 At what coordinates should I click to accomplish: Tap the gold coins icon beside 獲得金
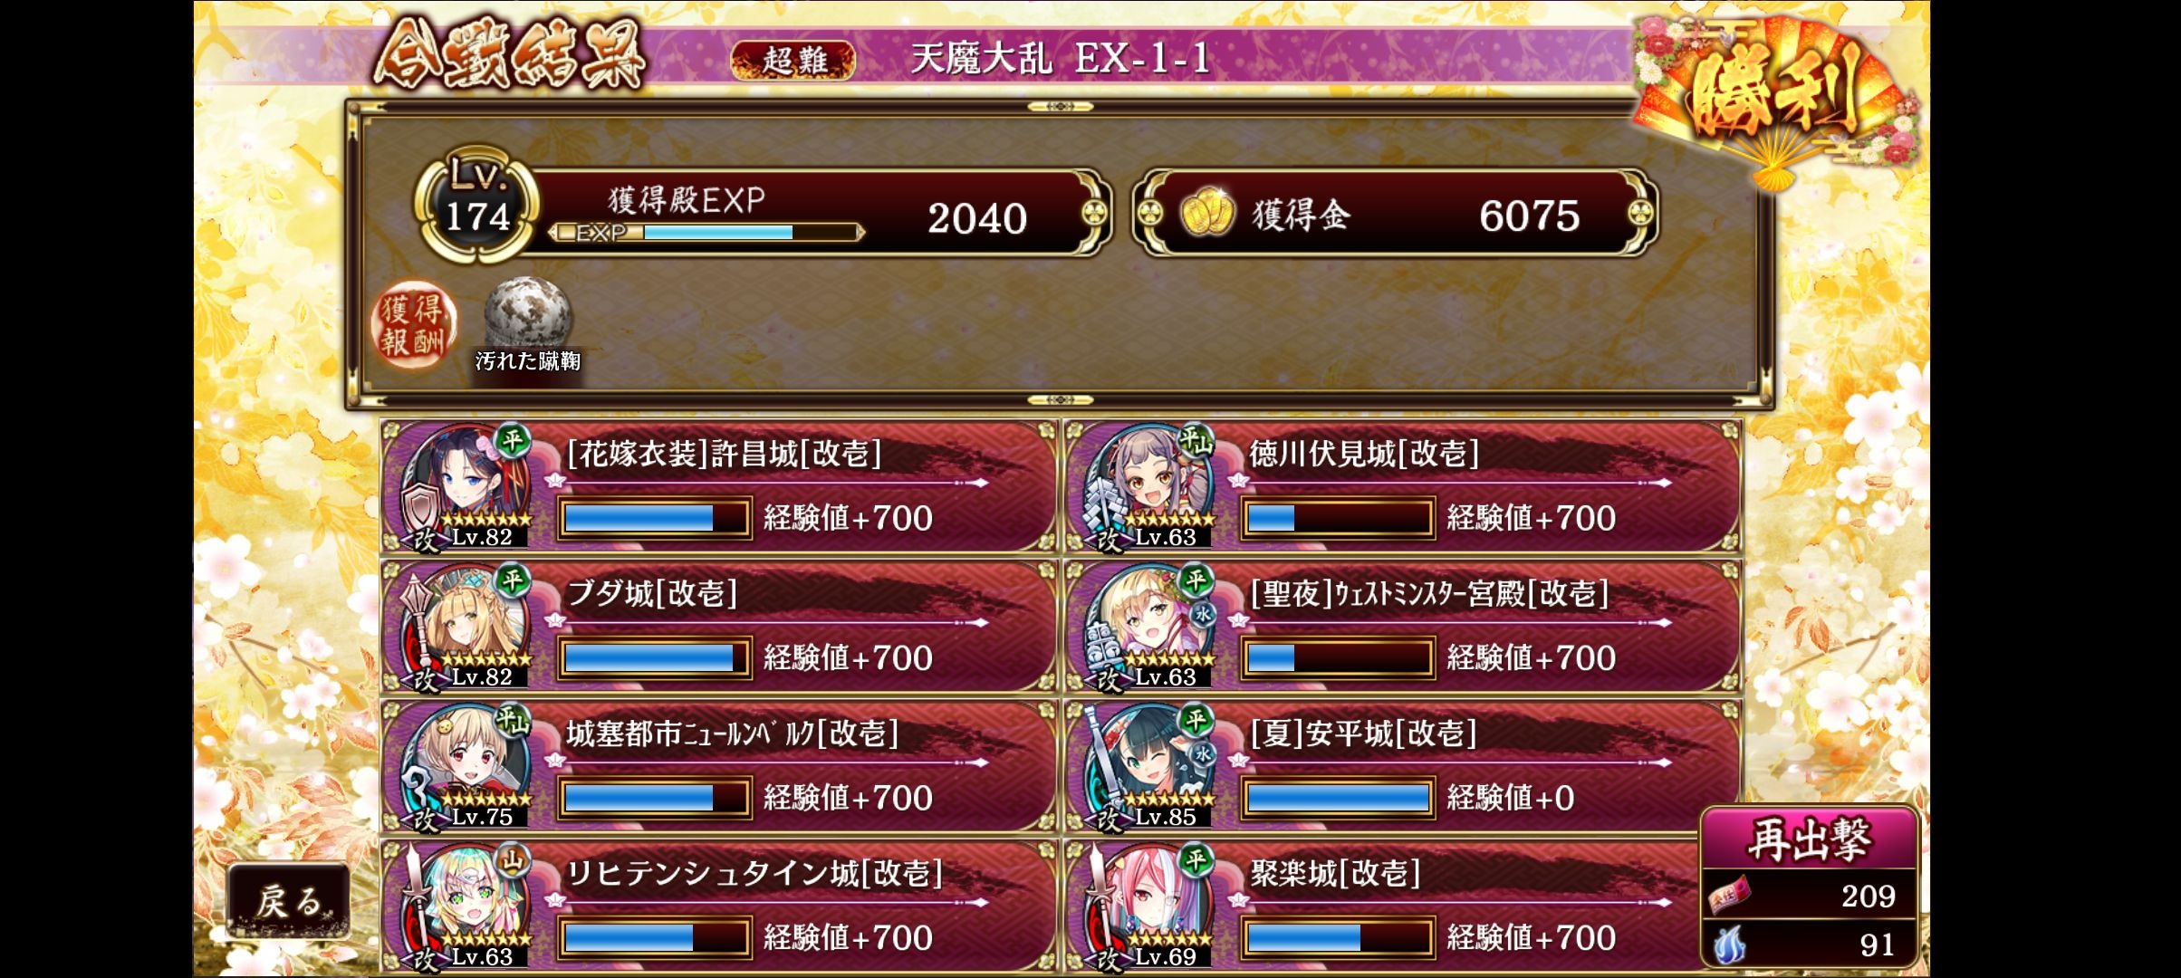1207,213
